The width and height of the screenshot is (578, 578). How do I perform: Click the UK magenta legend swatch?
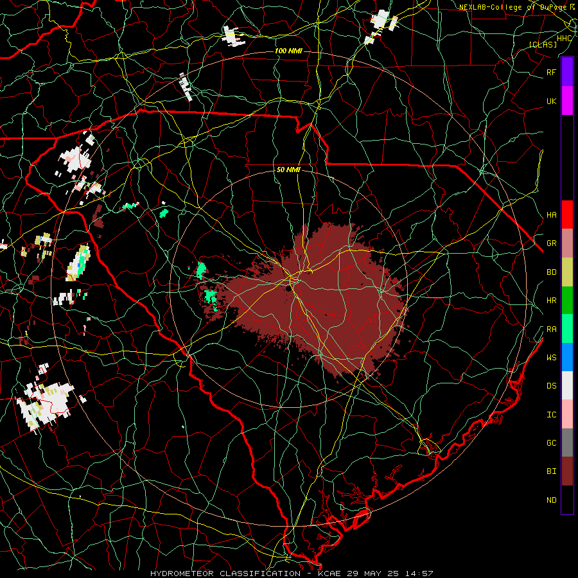click(x=567, y=101)
